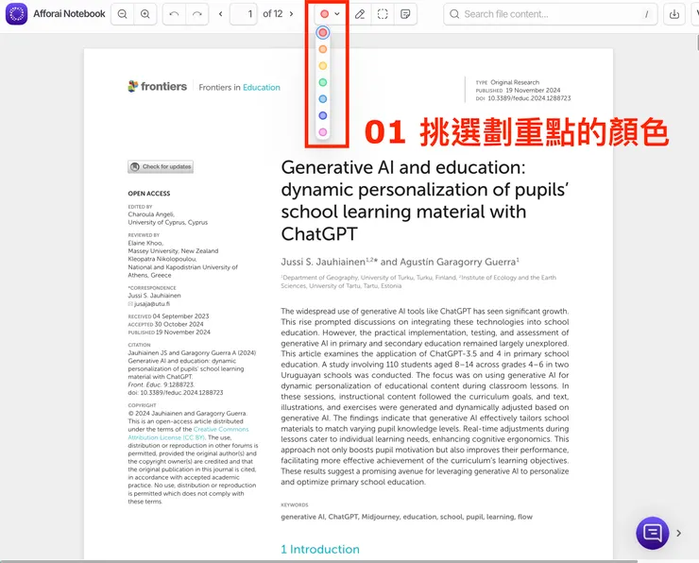Click the Search file content field

tap(550, 14)
